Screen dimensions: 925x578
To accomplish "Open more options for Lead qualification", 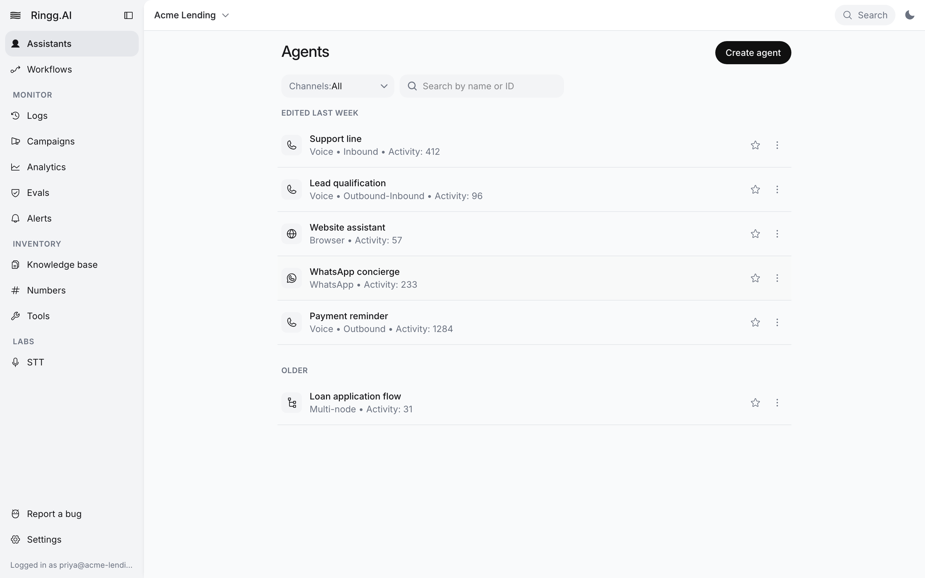I will 777,189.
